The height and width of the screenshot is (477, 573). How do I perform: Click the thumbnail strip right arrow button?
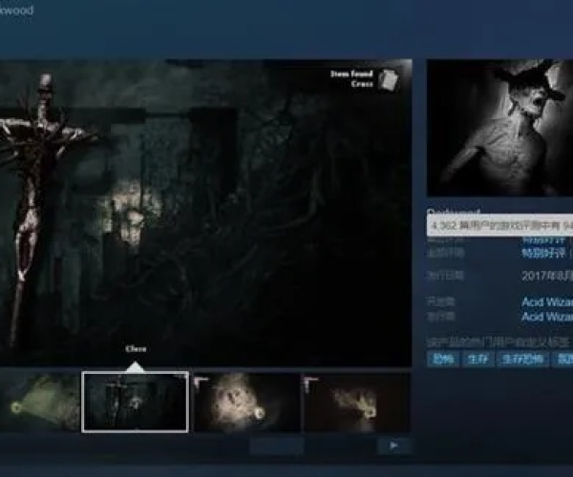(x=393, y=446)
